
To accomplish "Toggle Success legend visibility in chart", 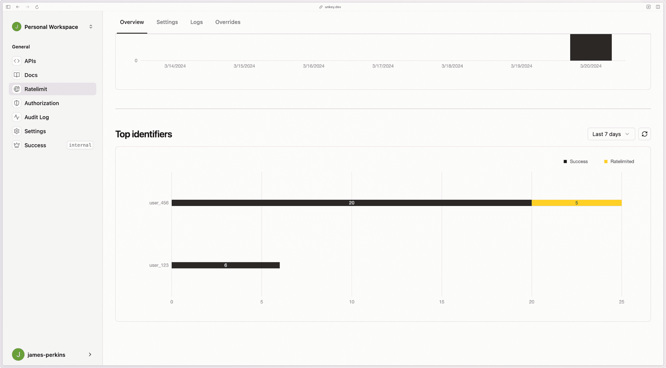I will tap(575, 161).
